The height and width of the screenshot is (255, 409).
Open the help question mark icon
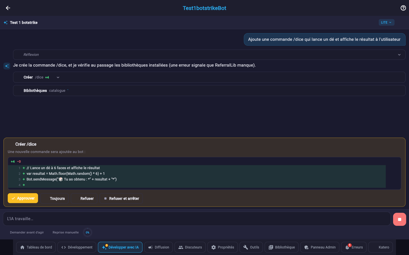pos(403,8)
